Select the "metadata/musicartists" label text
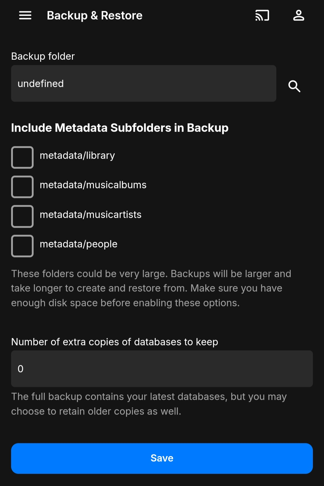 pos(91,215)
